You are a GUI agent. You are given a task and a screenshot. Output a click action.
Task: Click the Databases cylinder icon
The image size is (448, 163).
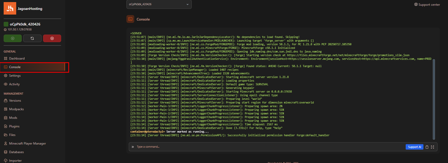(x=5, y=152)
